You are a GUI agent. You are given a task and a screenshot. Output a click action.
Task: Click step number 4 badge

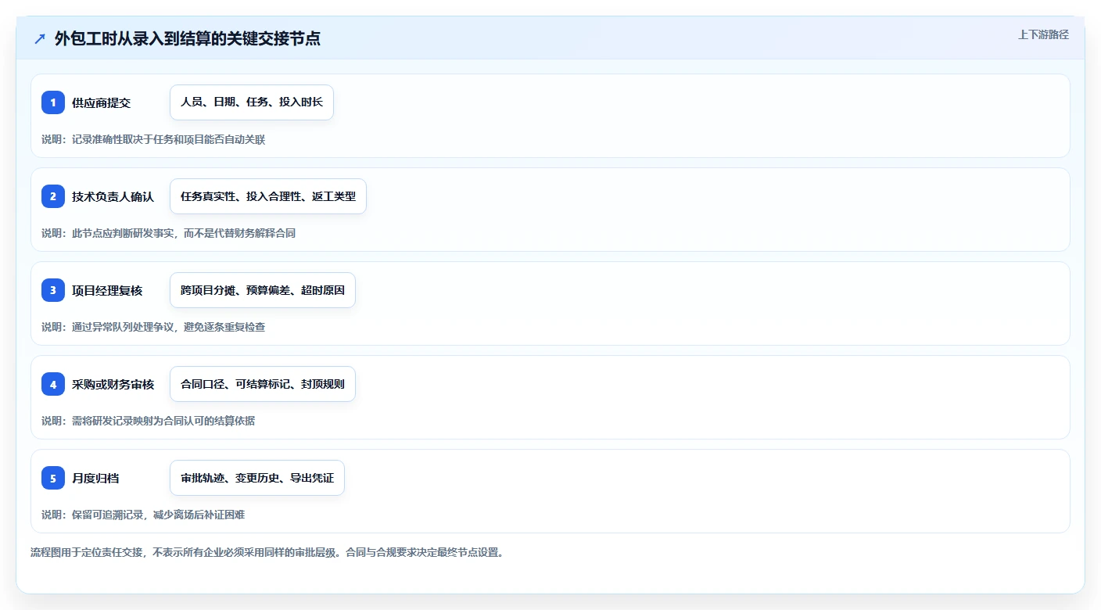(x=53, y=384)
